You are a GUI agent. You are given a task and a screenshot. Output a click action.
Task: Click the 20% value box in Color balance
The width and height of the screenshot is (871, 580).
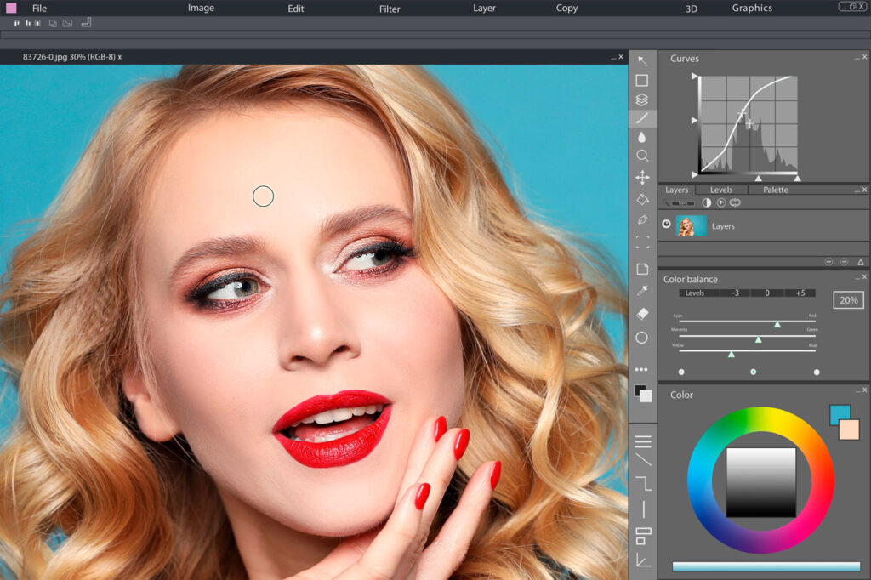point(849,299)
